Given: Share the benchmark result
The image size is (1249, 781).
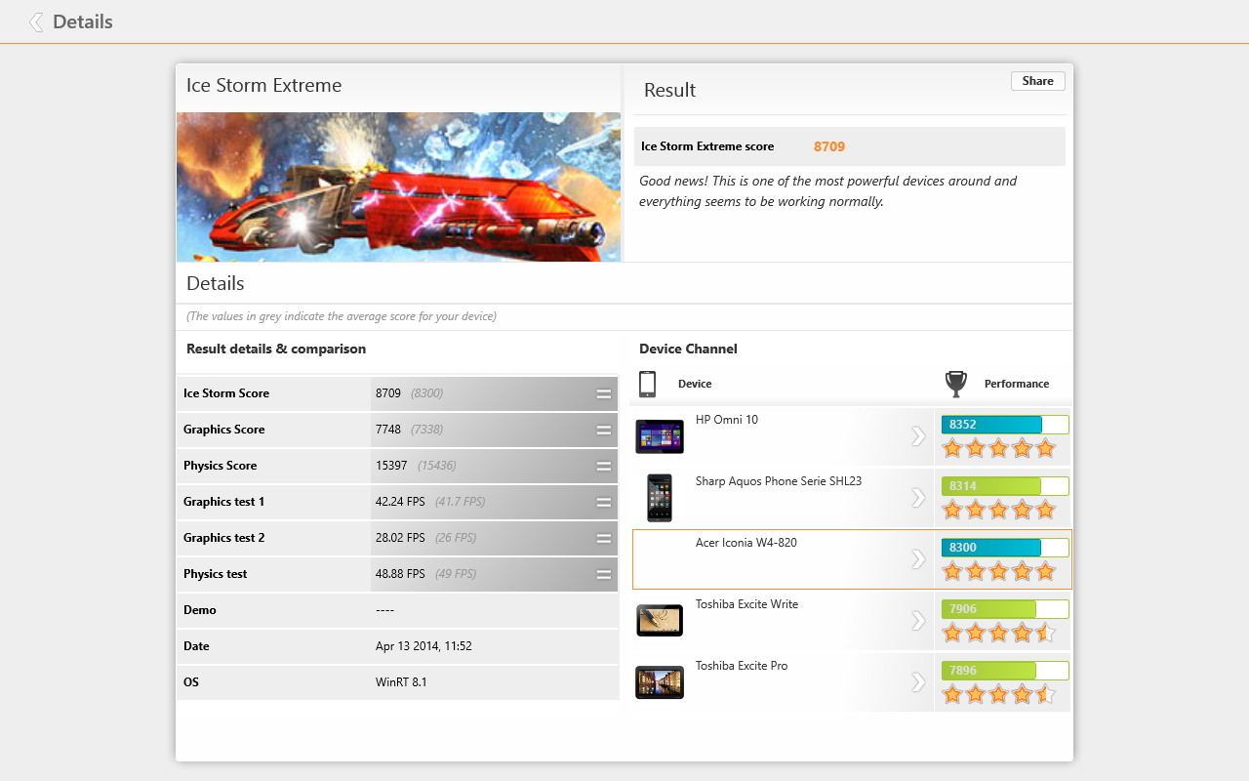Looking at the screenshot, I should coord(1037,81).
